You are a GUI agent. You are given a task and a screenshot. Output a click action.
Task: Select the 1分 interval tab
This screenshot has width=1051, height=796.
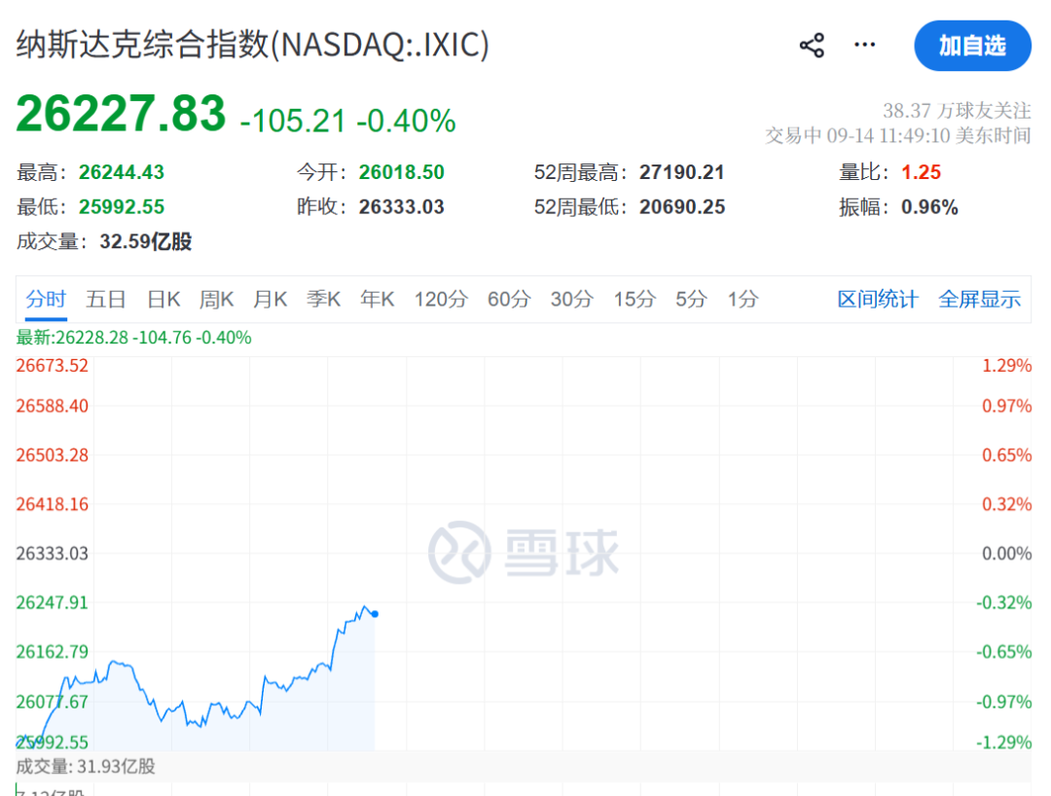click(x=743, y=299)
